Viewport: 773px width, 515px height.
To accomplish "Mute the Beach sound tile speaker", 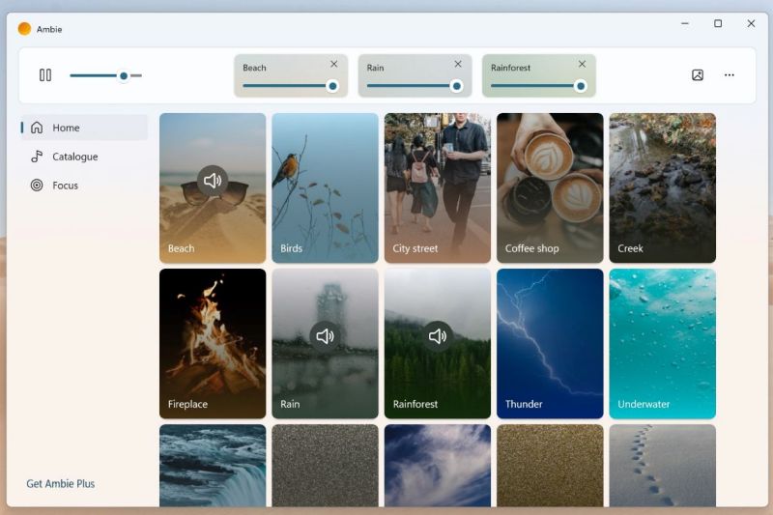I will (x=213, y=181).
